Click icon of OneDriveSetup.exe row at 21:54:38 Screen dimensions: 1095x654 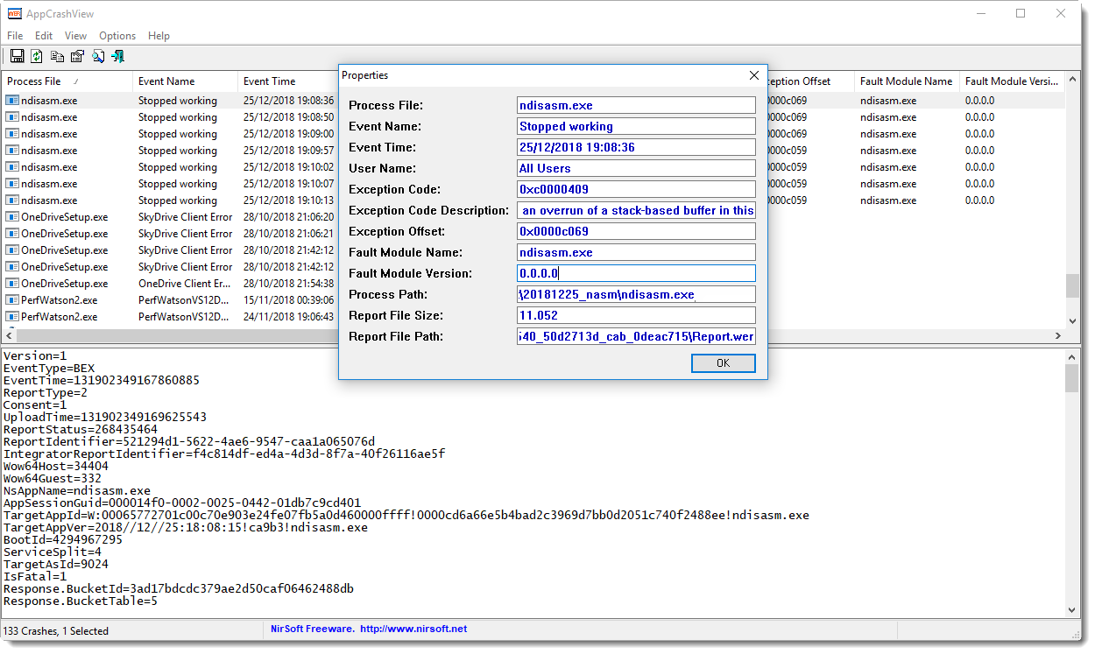click(x=12, y=284)
